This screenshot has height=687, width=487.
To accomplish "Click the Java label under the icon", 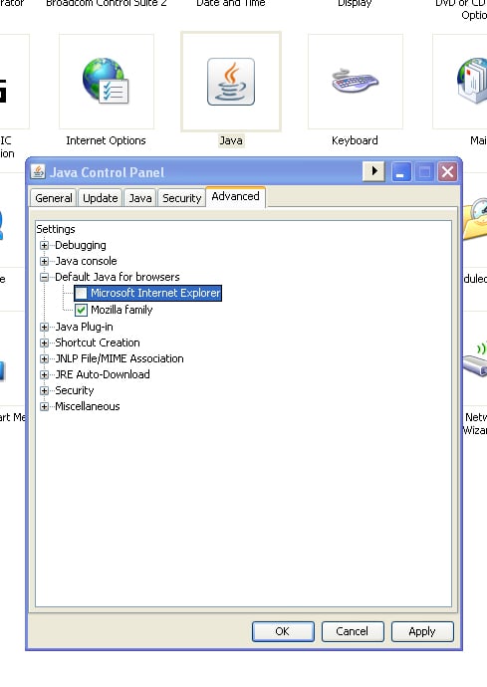I will [231, 140].
